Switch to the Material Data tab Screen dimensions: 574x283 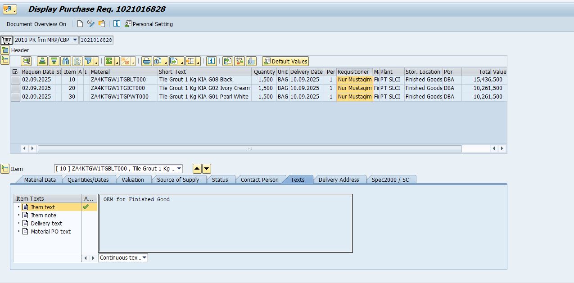click(40, 180)
